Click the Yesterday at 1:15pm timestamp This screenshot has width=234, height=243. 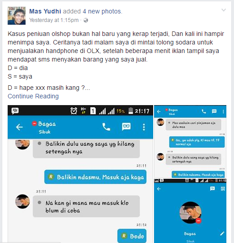pos(54,20)
